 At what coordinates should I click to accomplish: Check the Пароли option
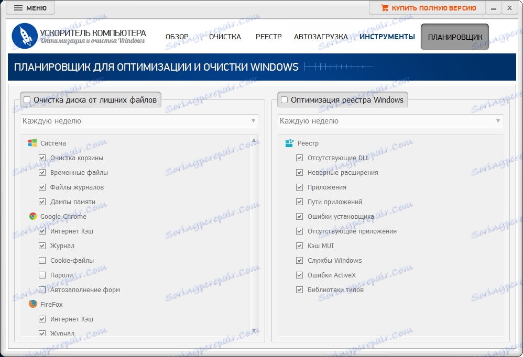click(42, 275)
